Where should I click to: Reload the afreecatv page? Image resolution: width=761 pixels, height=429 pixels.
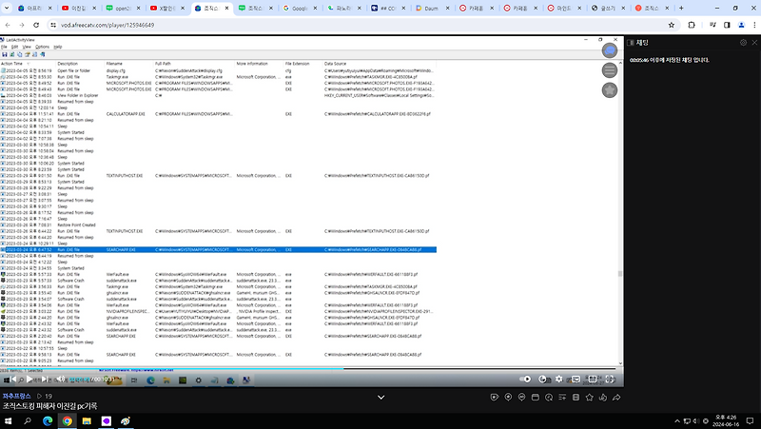coord(36,25)
